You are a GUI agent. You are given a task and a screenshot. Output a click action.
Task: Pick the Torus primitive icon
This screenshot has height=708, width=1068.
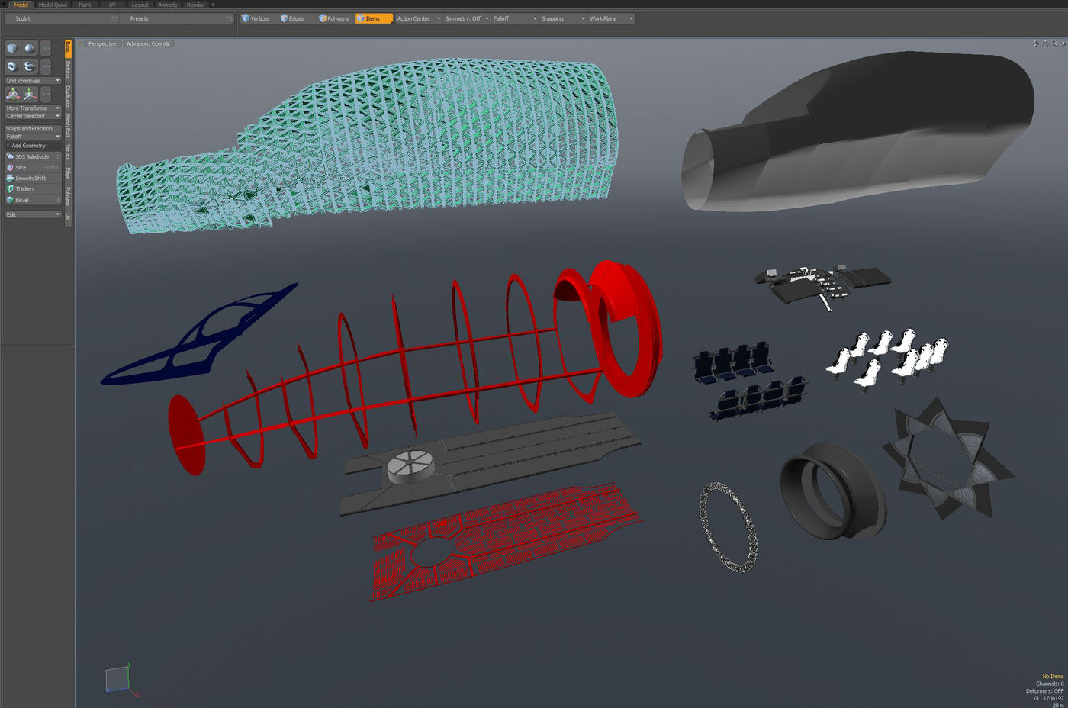pos(12,66)
